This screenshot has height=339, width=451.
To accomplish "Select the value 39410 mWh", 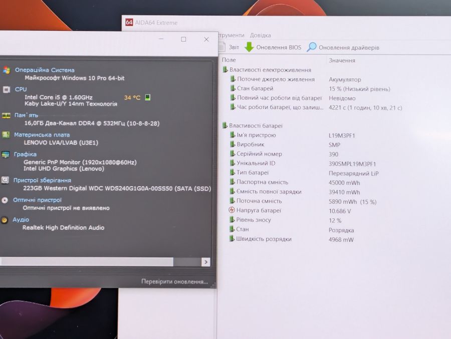I will click(x=344, y=192).
